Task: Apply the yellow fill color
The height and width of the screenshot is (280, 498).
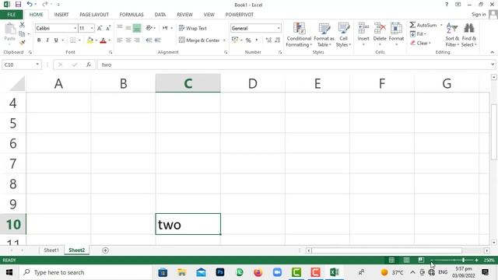Action: coord(90,40)
